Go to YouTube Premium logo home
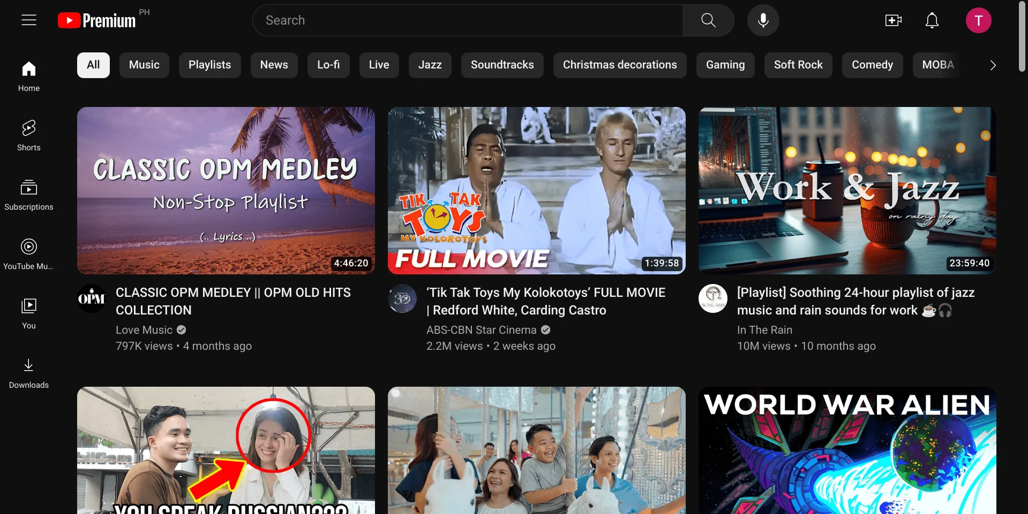 97,20
